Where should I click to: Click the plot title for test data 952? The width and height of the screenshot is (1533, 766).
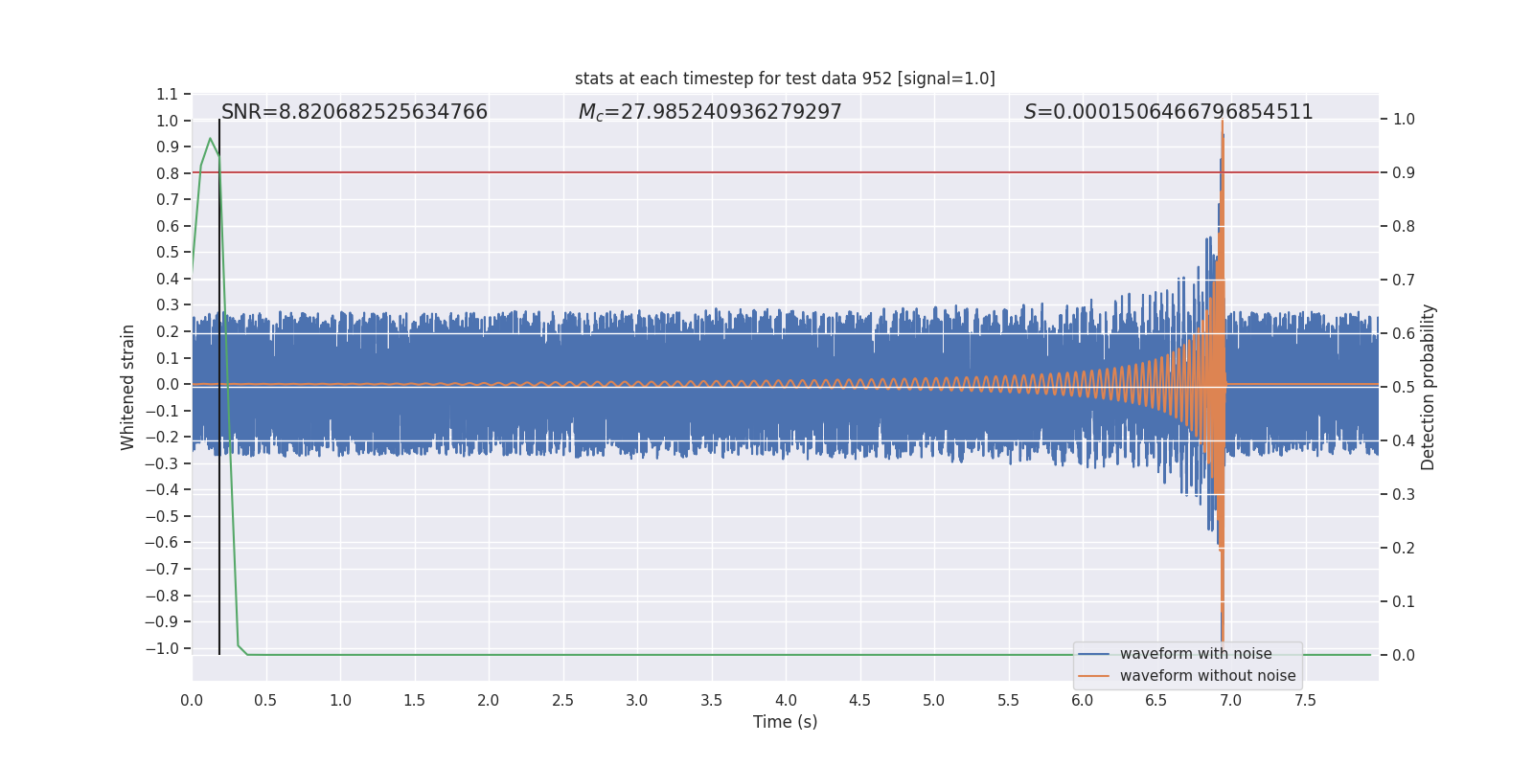click(x=785, y=79)
